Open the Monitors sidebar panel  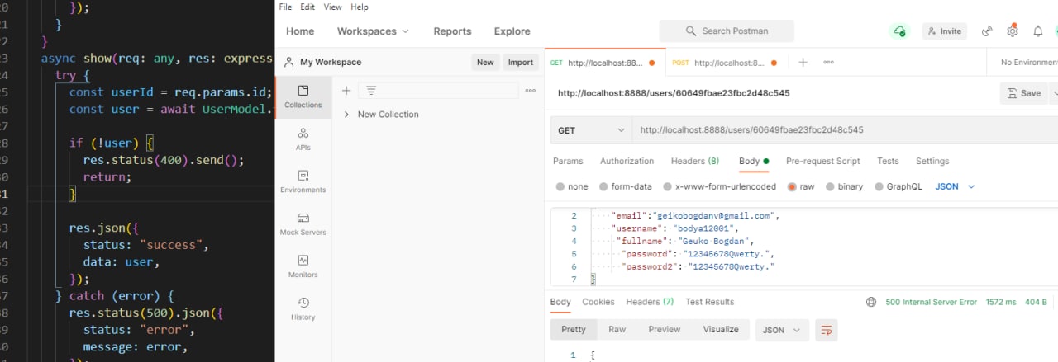click(303, 266)
